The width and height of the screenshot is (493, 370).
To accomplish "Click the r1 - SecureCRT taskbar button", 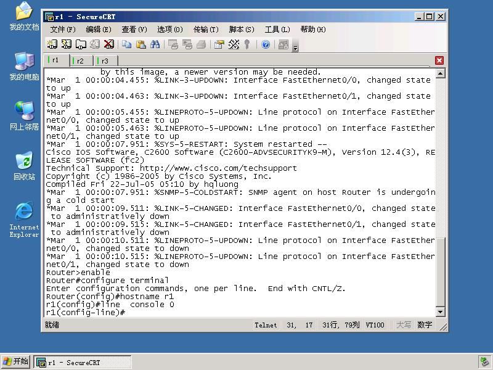I will tap(83, 363).
